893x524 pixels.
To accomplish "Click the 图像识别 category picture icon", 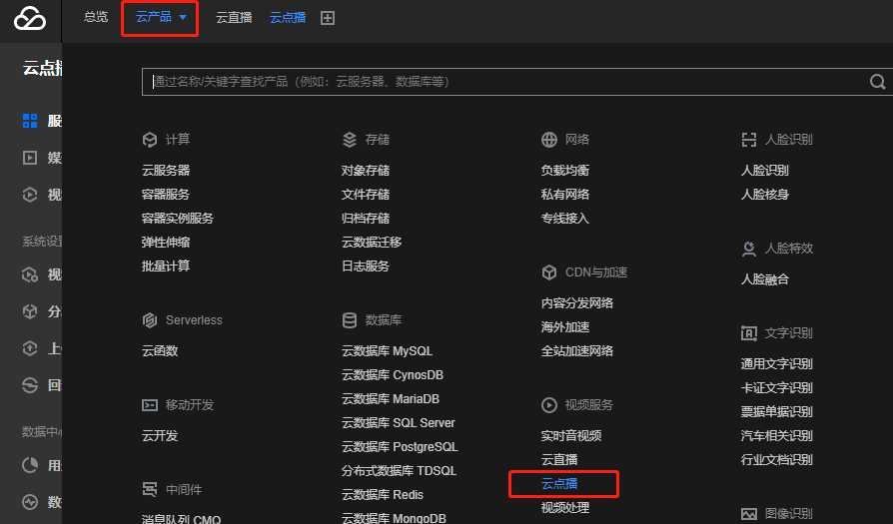I will click(x=749, y=514).
